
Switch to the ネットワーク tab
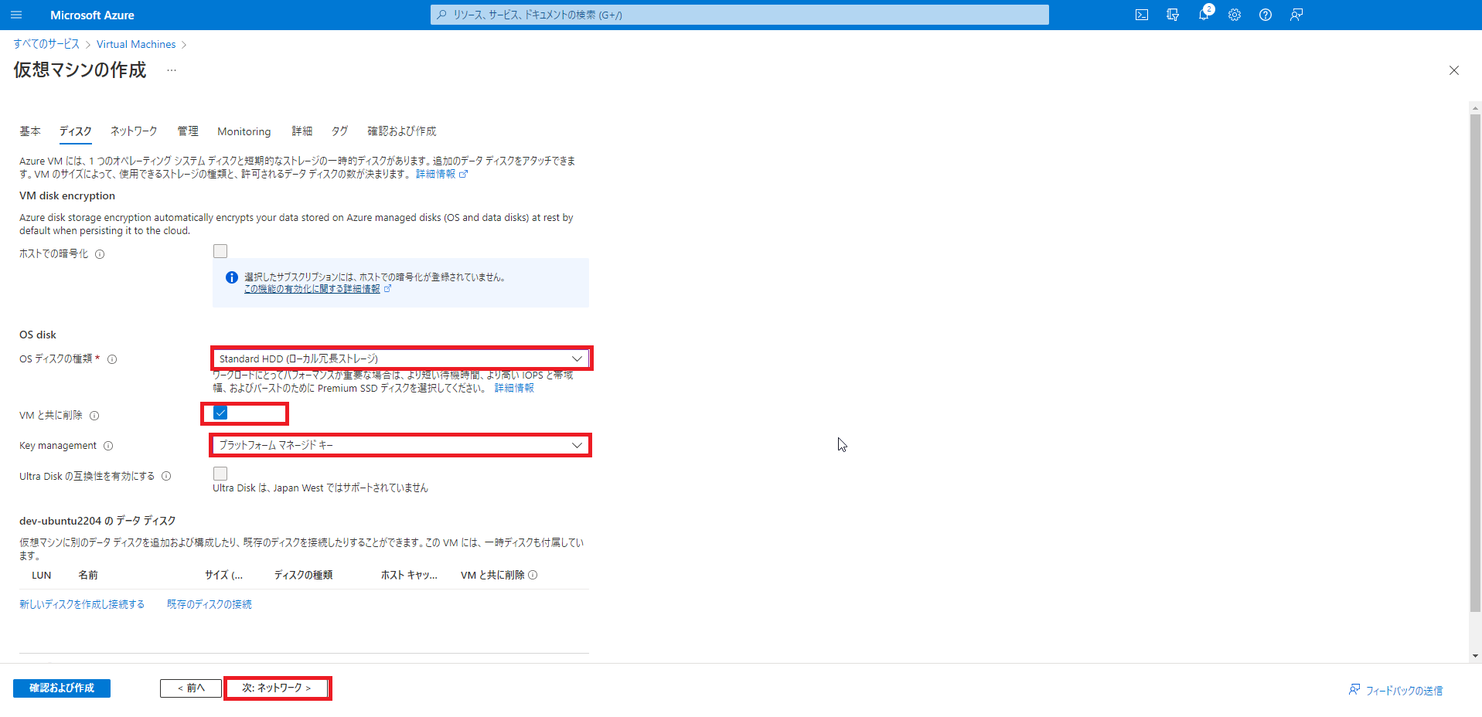pyautogui.click(x=134, y=131)
